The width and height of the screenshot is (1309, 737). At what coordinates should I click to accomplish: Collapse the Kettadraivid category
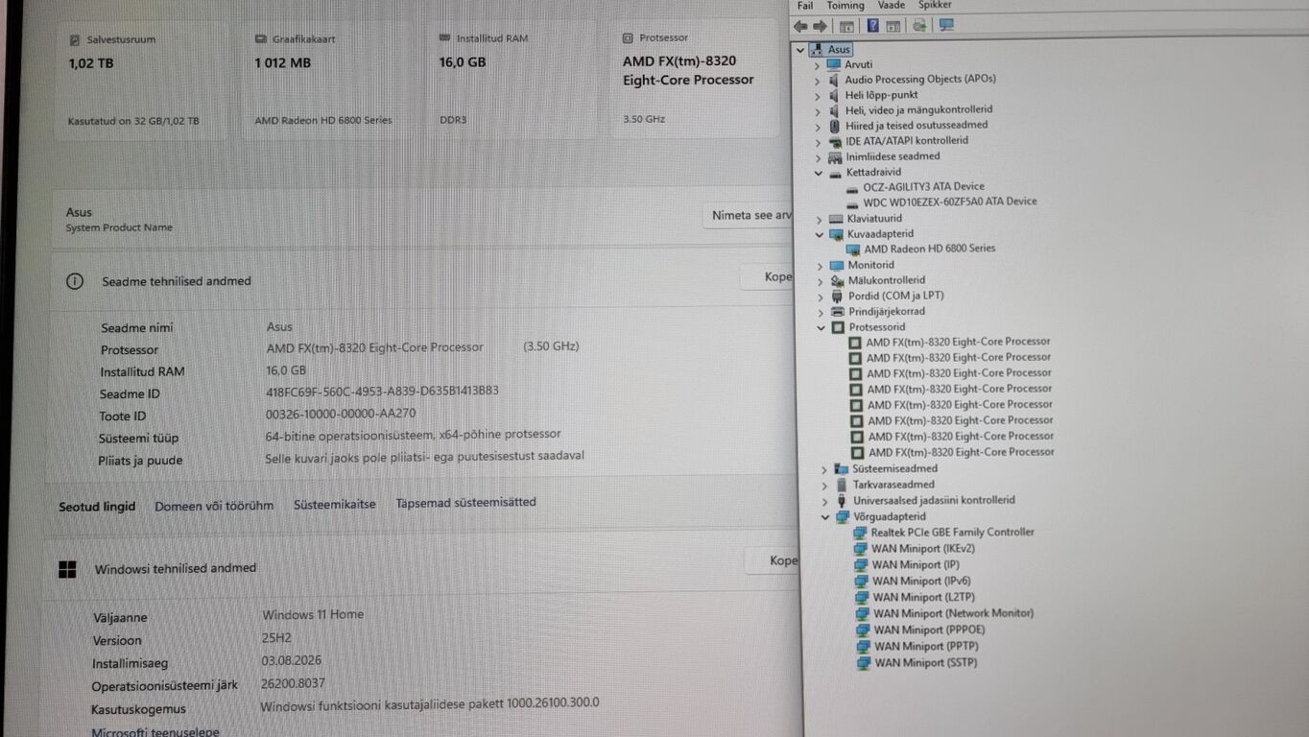pos(818,173)
